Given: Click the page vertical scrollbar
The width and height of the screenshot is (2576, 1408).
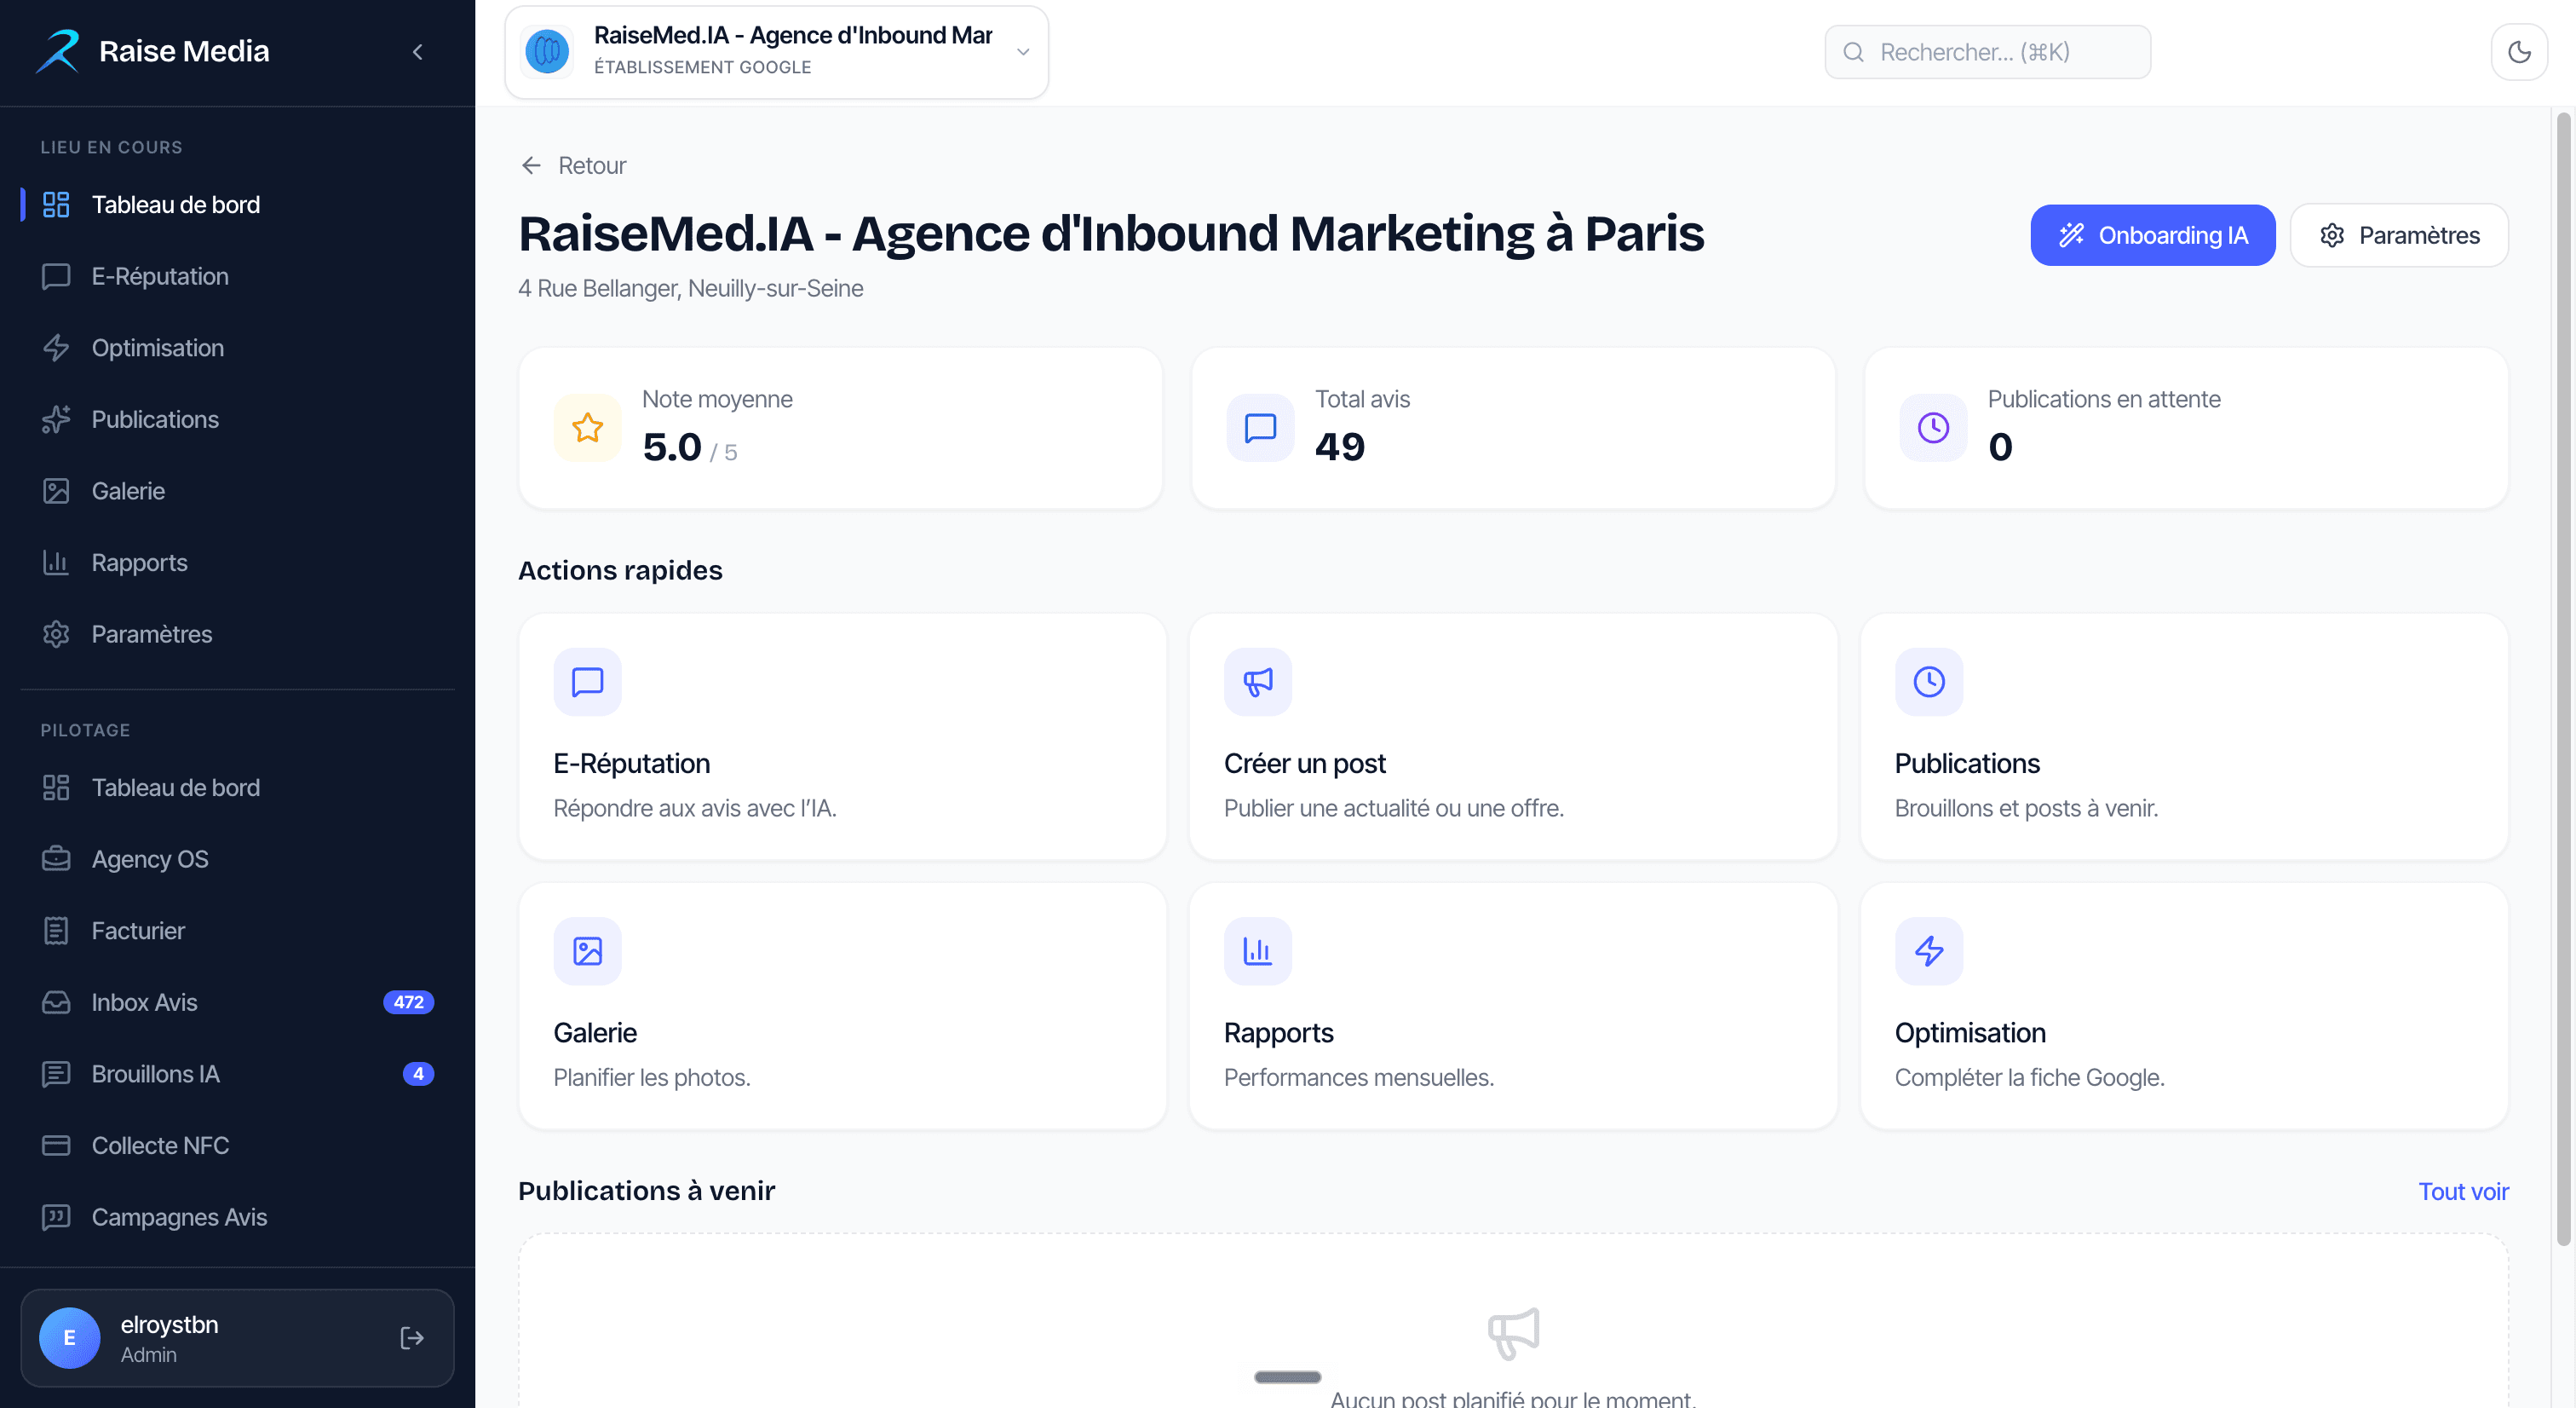Looking at the screenshot, I should [2563, 680].
